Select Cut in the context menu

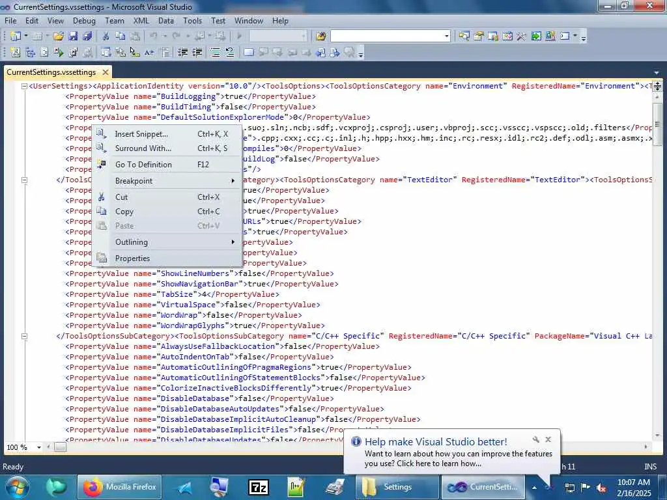coord(167,197)
